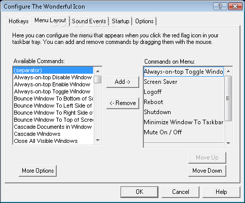Select Reboot in menu list
The height and width of the screenshot is (203, 245).
[x=184, y=102]
